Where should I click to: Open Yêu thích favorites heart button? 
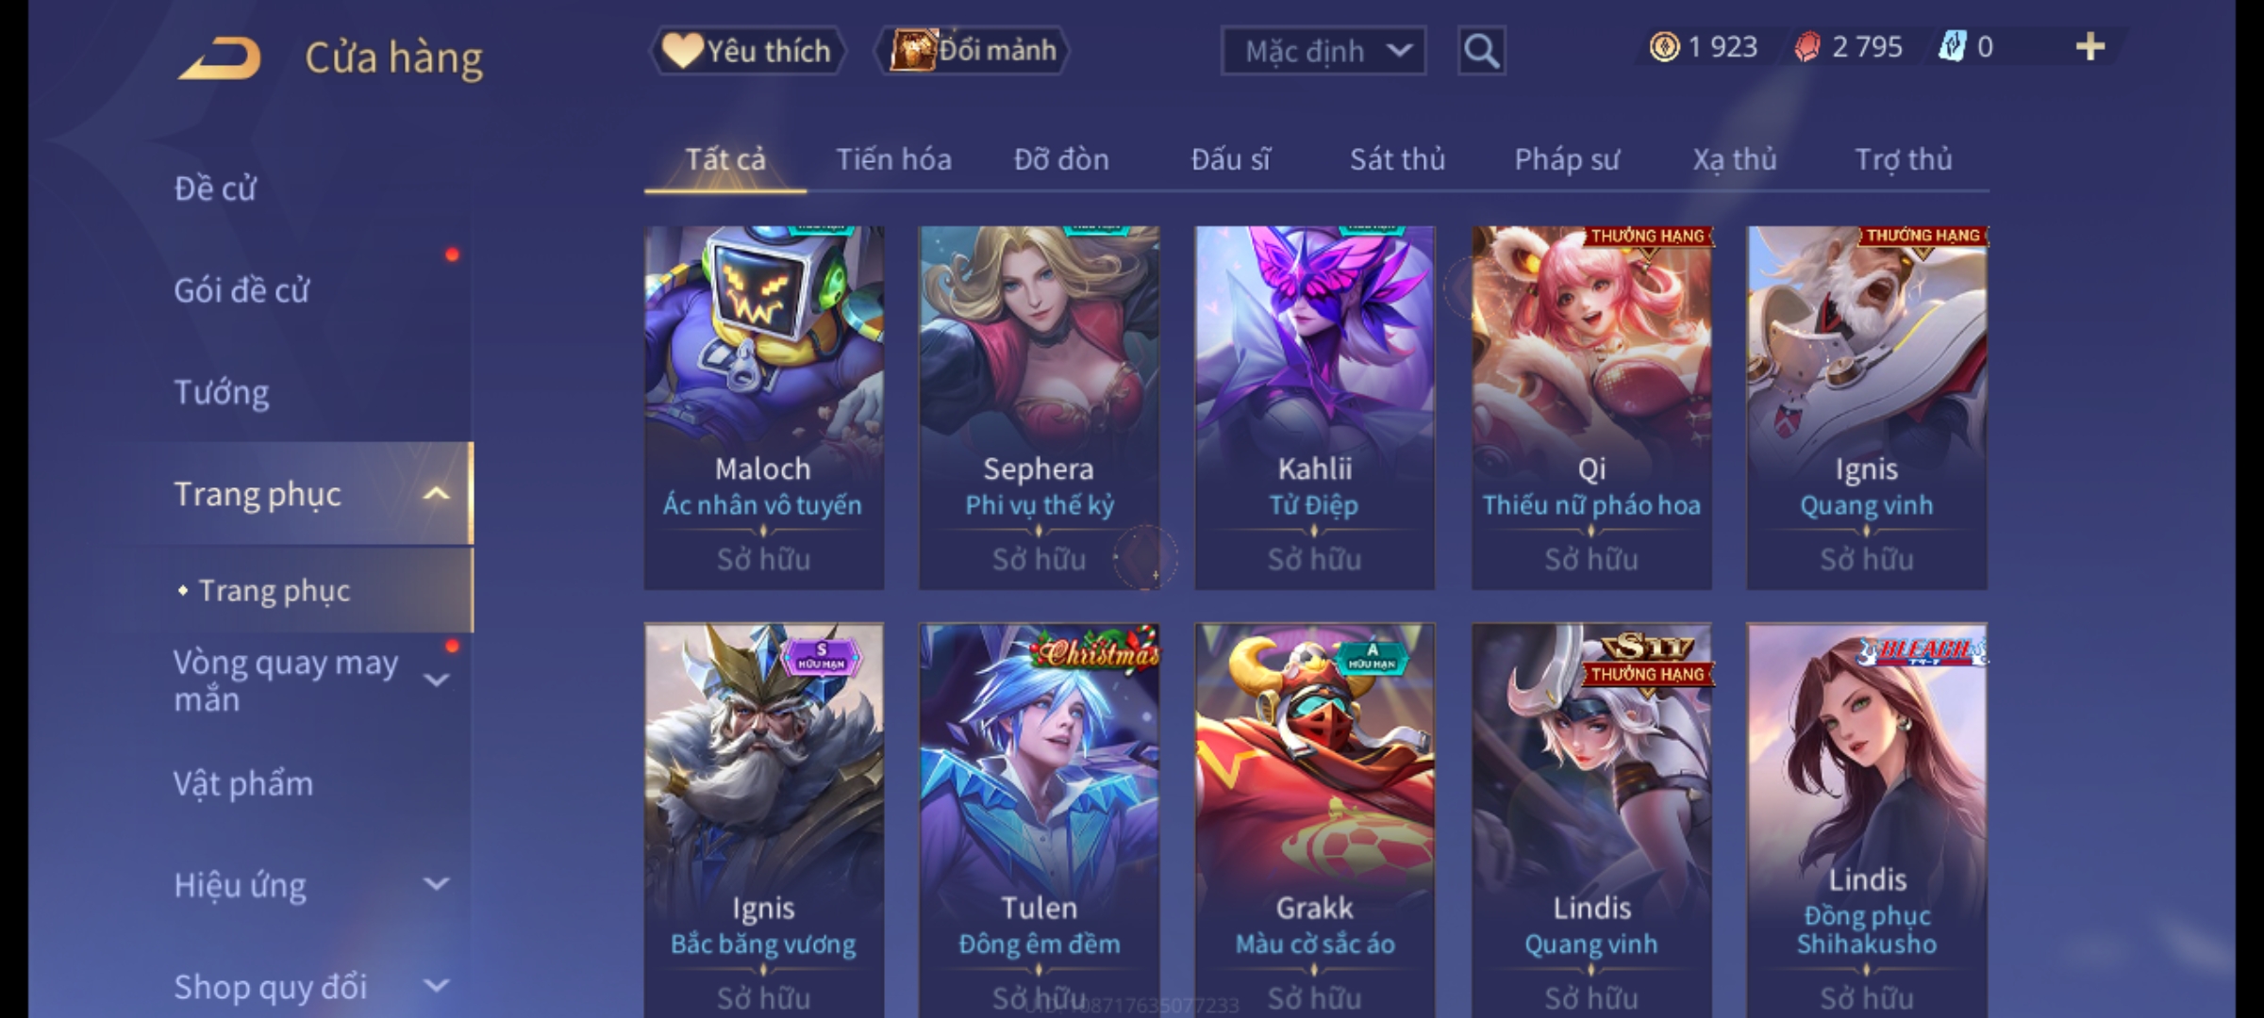tap(747, 51)
